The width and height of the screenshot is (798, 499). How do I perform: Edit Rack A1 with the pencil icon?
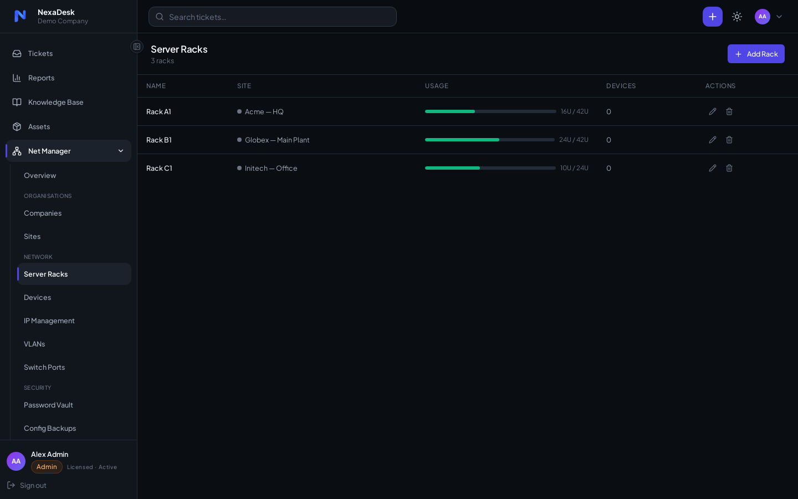point(713,111)
